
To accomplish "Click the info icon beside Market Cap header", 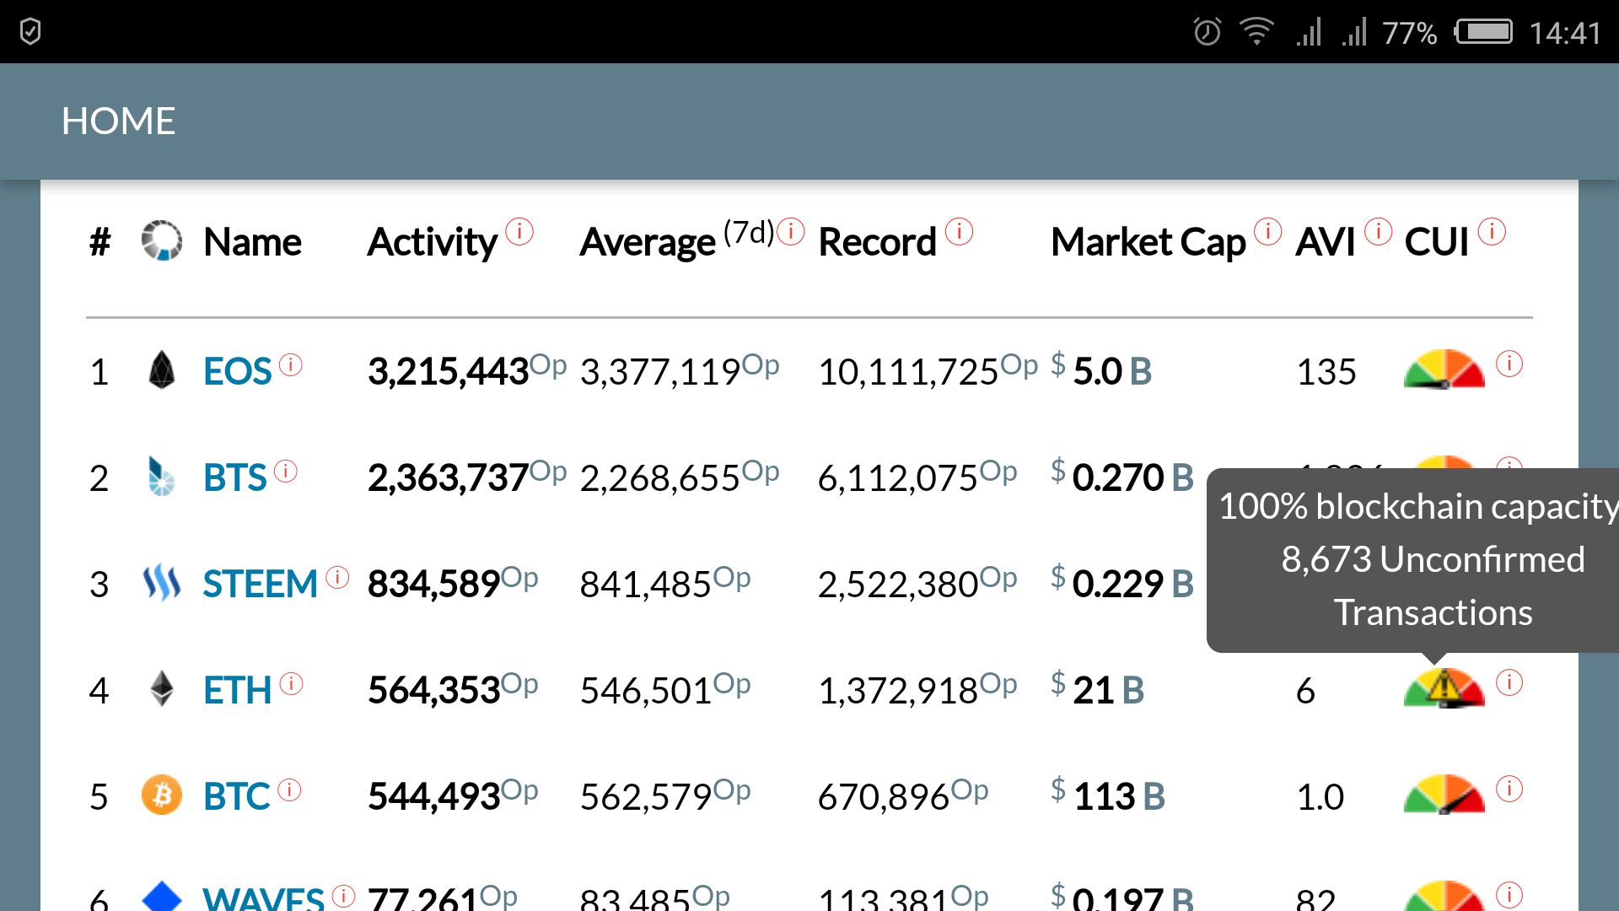I will click(1268, 231).
